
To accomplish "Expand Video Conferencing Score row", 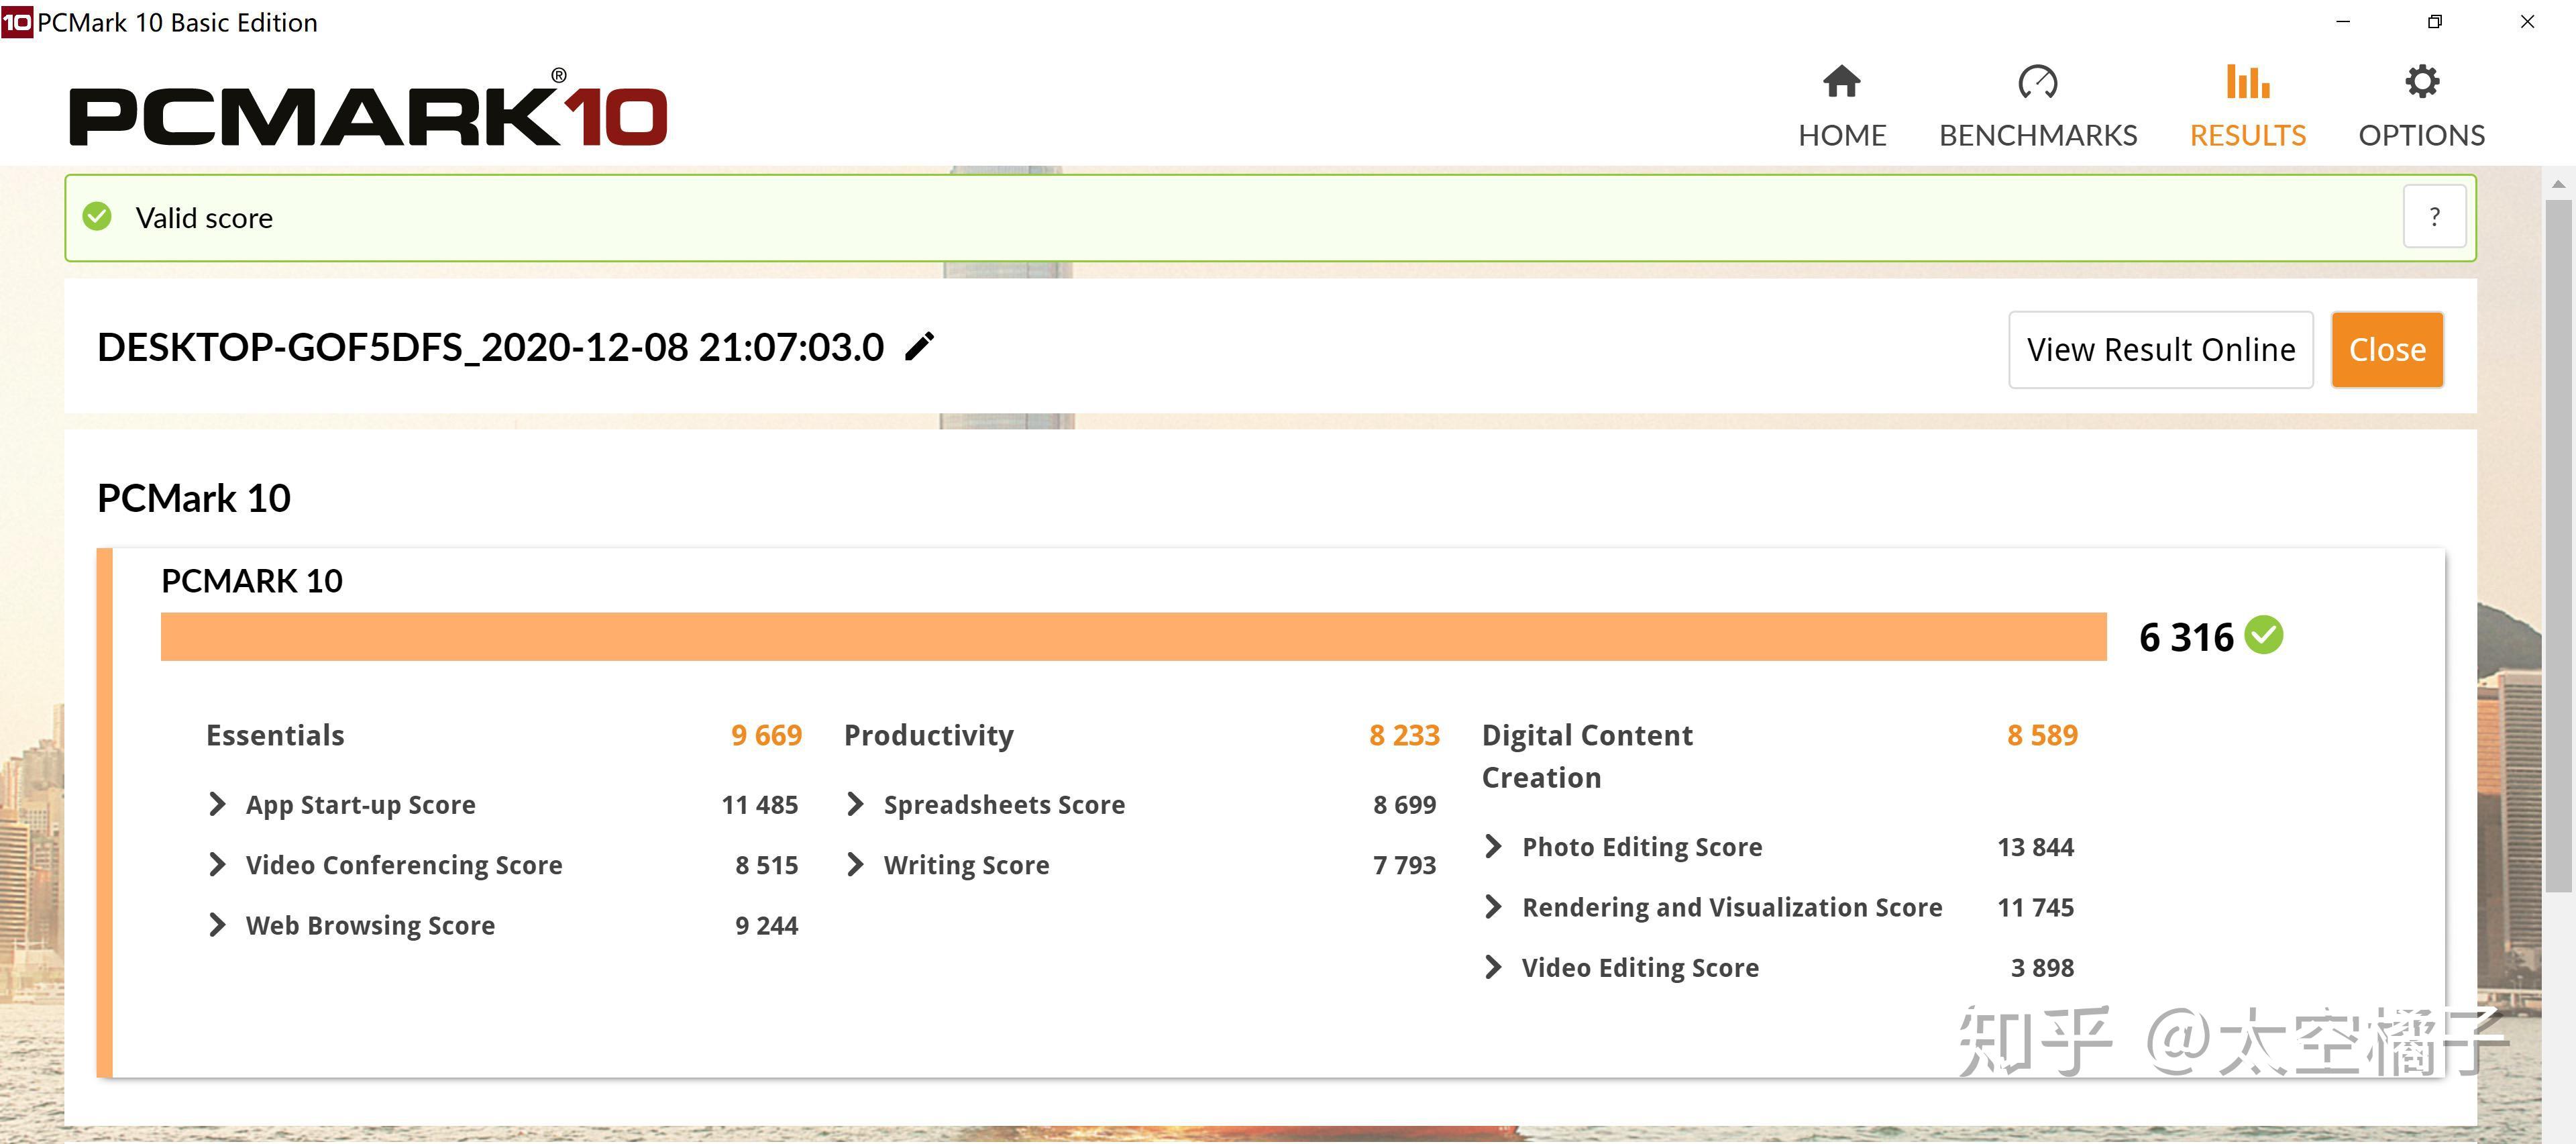I will click(217, 864).
